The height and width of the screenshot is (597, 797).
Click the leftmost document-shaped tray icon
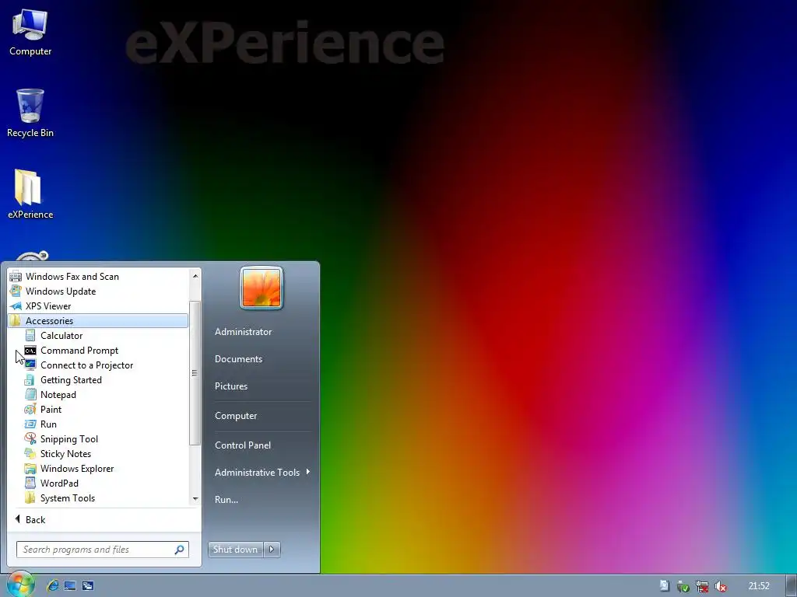664,586
